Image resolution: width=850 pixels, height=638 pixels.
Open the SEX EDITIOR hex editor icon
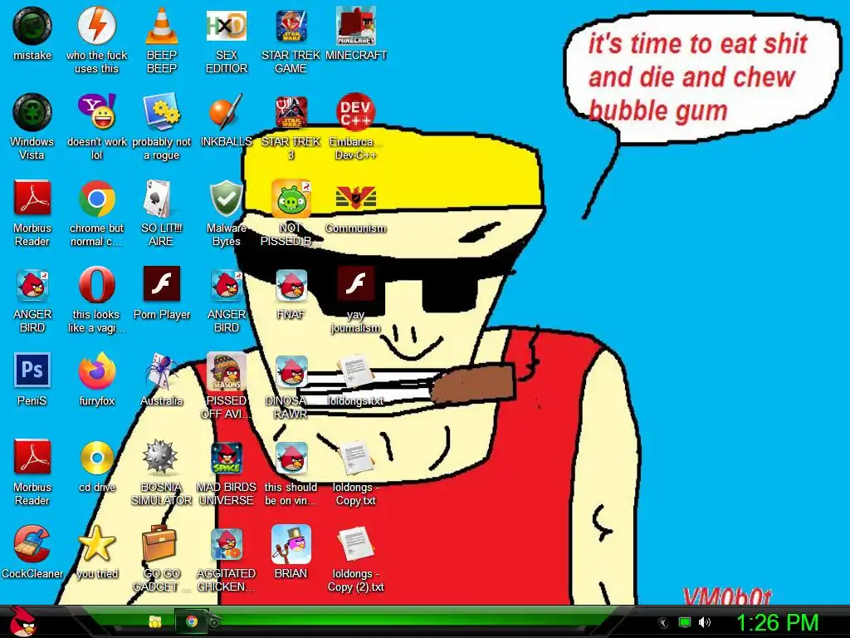point(226,26)
